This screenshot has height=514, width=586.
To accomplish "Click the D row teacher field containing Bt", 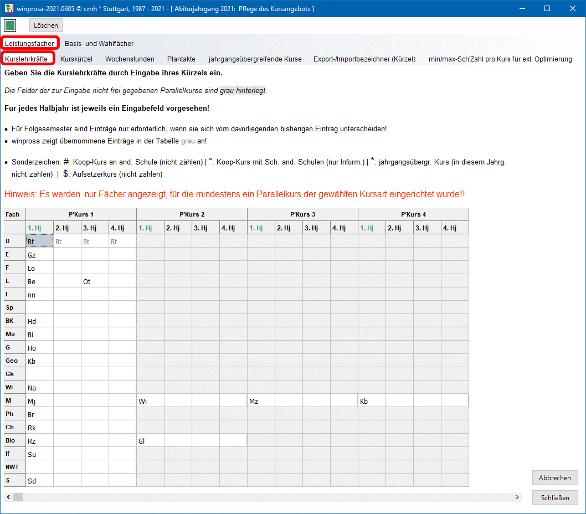I will (x=39, y=241).
